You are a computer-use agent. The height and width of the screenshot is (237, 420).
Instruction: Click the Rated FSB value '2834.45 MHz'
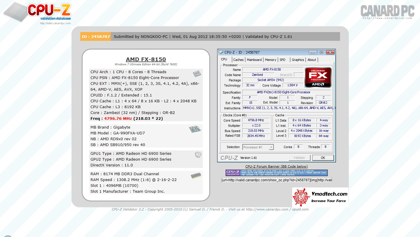pyautogui.click(x=256, y=136)
